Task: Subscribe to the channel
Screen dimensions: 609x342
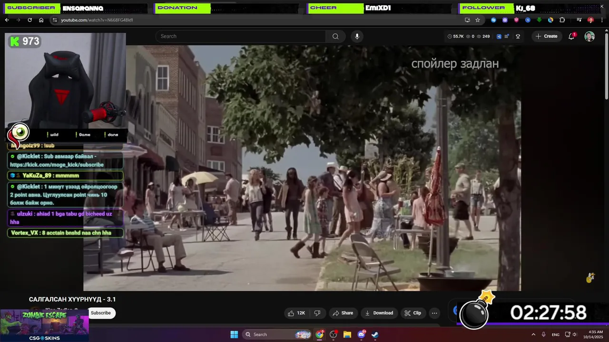Action: (x=101, y=313)
